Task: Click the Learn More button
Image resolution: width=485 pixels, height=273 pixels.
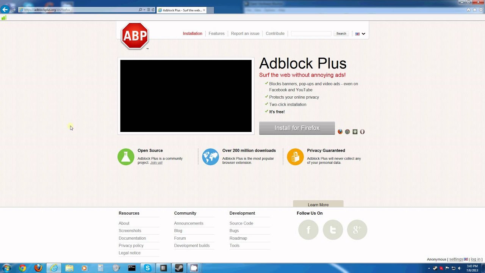Action: 318,204
